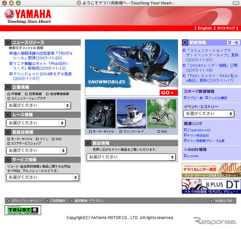Click arrow icon beside 個人情報保護 news item
Screen dimensions: 241x229
[11, 53]
